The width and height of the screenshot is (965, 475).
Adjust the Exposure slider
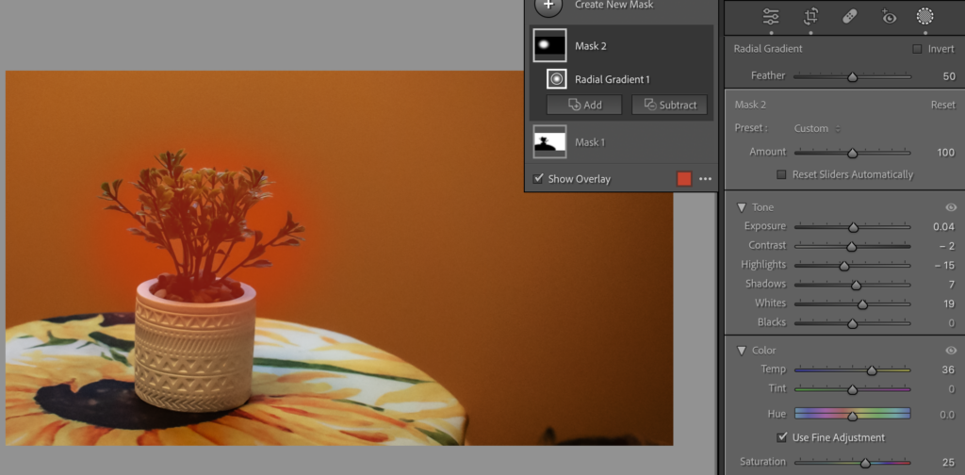853,227
